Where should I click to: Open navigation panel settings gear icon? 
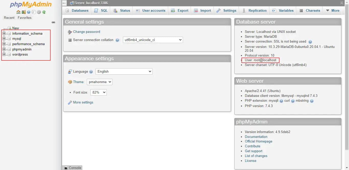pos(39,12)
